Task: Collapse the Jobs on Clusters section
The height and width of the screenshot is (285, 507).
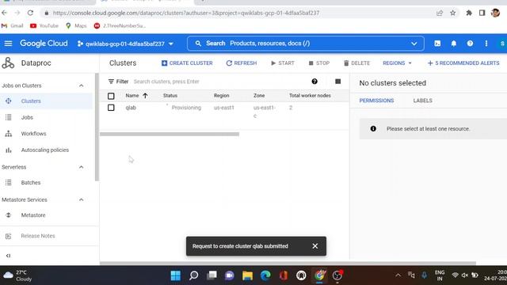Action: point(81,85)
